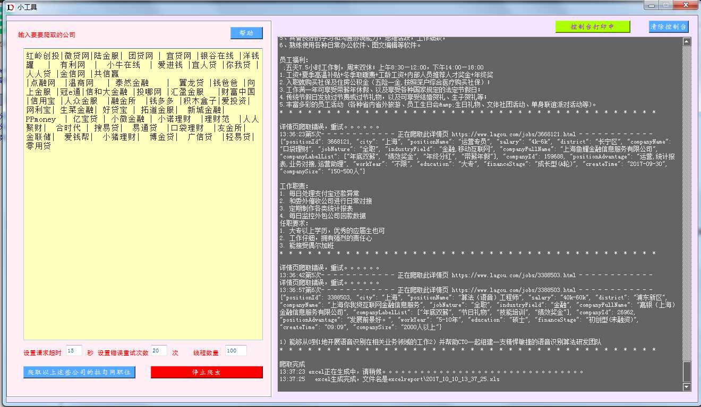Screen dimensions: 701x407
Task: Maximize the 小工具 window
Action: point(665,5)
